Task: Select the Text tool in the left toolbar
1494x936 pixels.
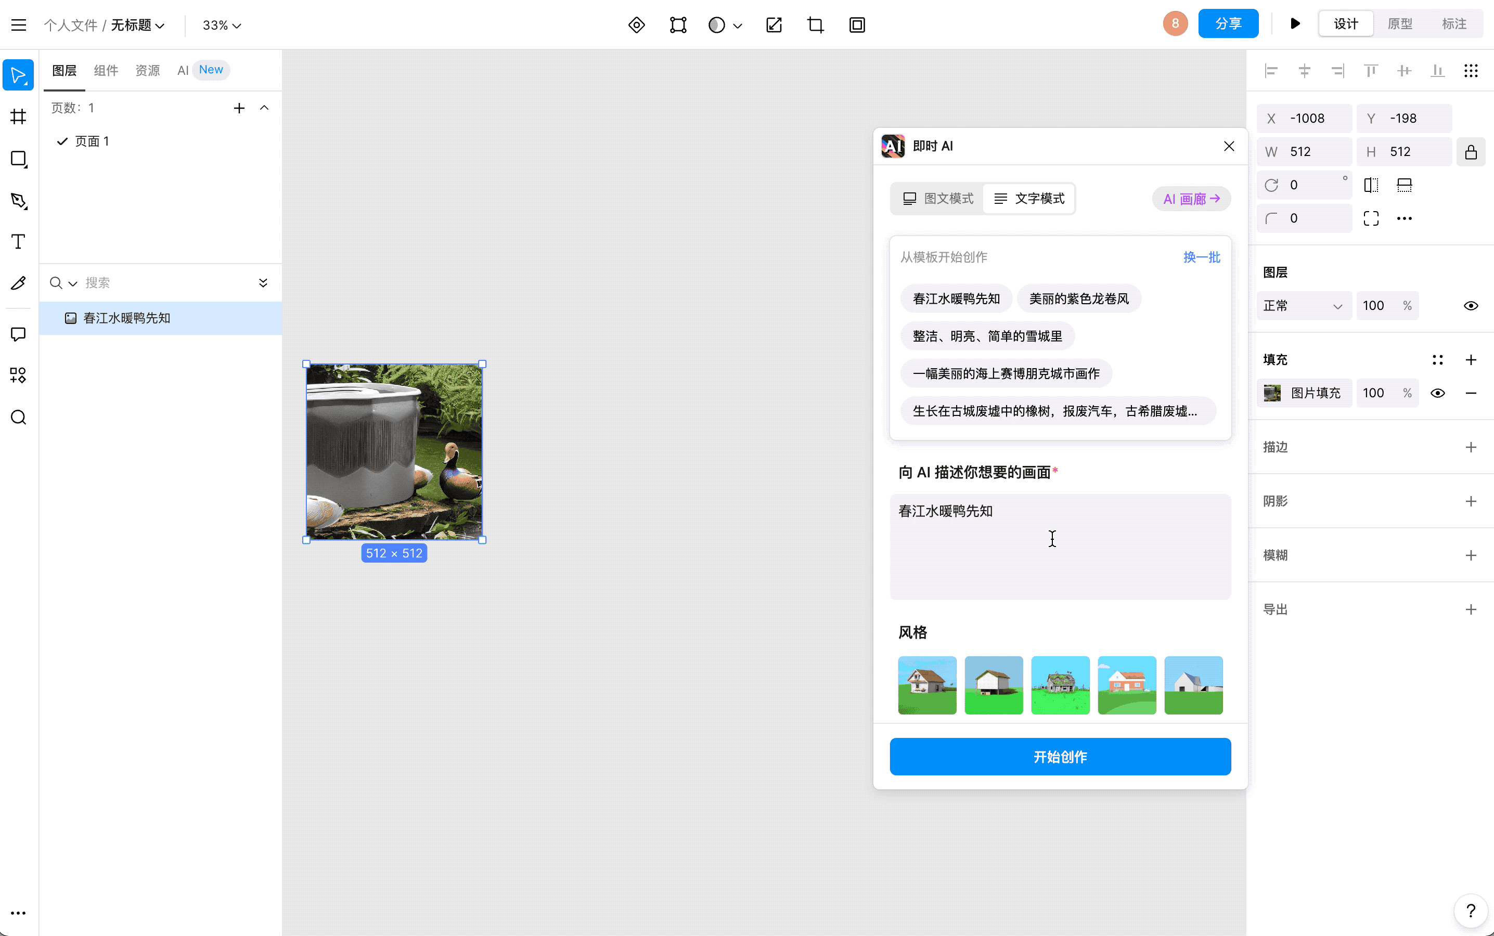Action: point(18,241)
